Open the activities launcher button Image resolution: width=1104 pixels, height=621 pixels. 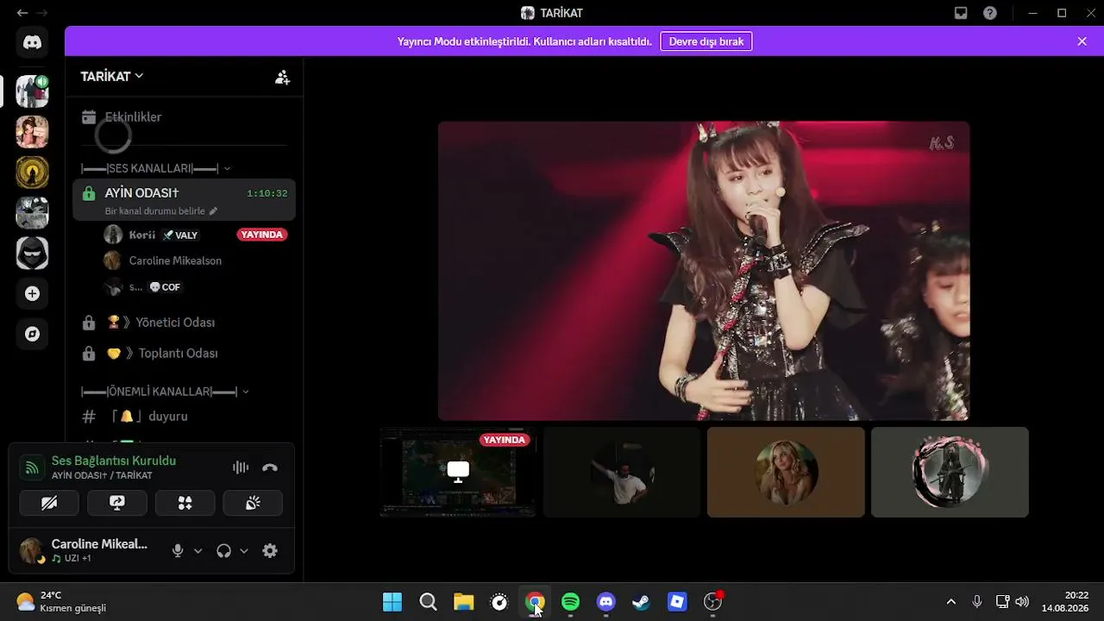185,503
